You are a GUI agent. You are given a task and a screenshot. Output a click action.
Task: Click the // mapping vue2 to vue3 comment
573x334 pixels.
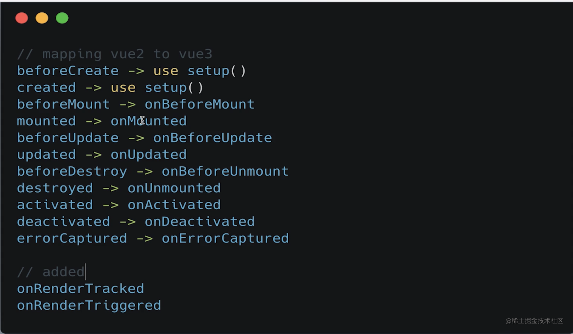(114, 54)
